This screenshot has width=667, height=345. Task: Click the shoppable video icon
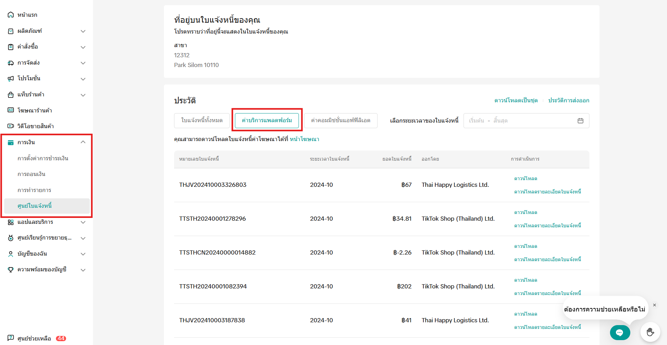(11, 126)
